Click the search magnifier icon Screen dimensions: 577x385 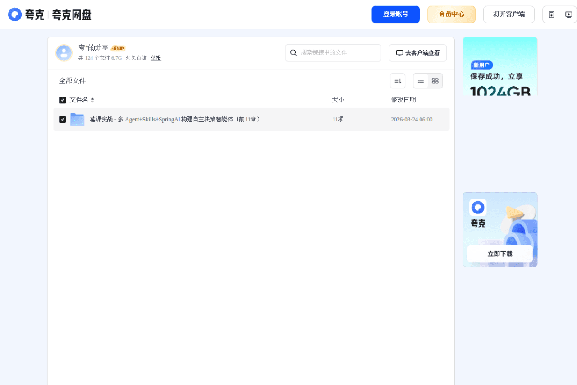293,53
